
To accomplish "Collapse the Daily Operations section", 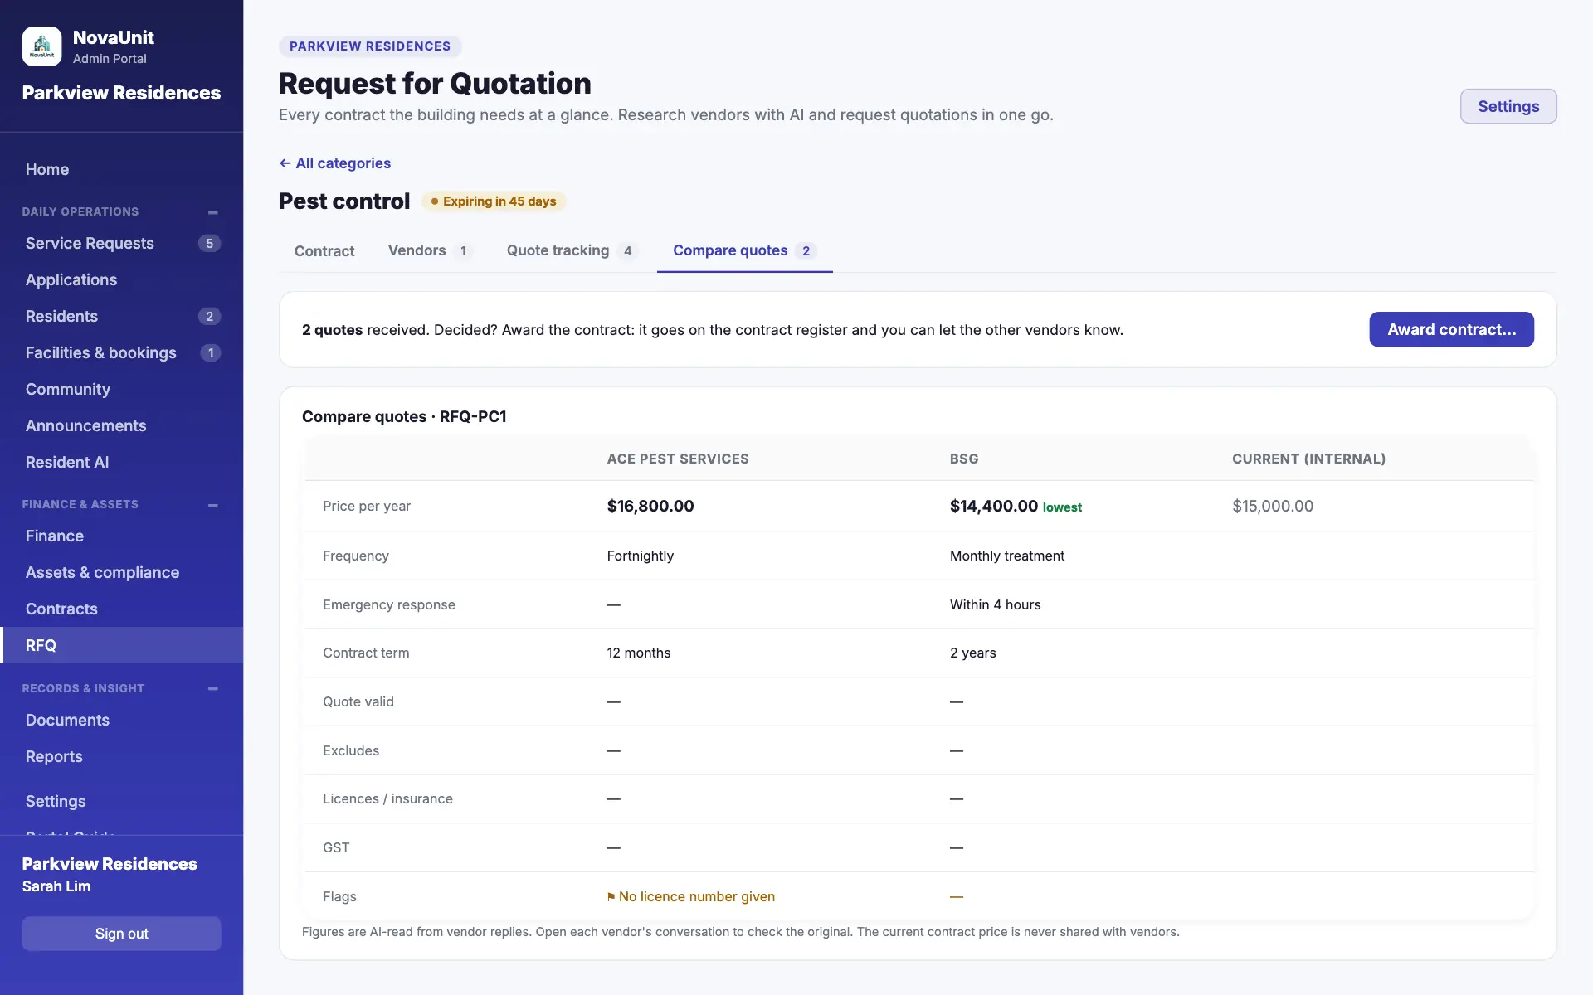I will 213,212.
